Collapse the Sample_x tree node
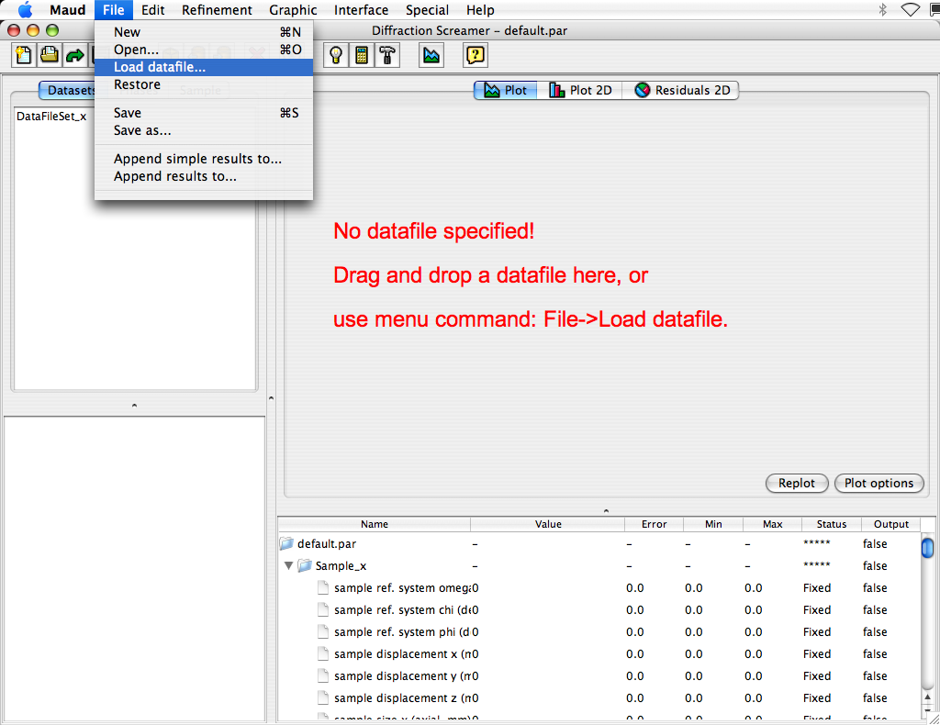940x725 pixels. click(x=289, y=566)
